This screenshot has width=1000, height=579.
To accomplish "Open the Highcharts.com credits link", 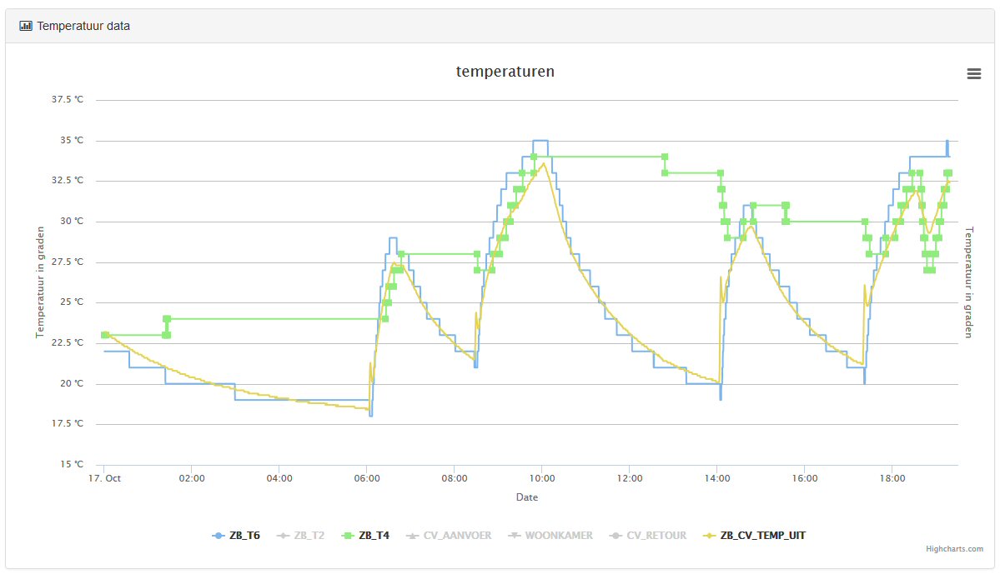I will point(954,549).
